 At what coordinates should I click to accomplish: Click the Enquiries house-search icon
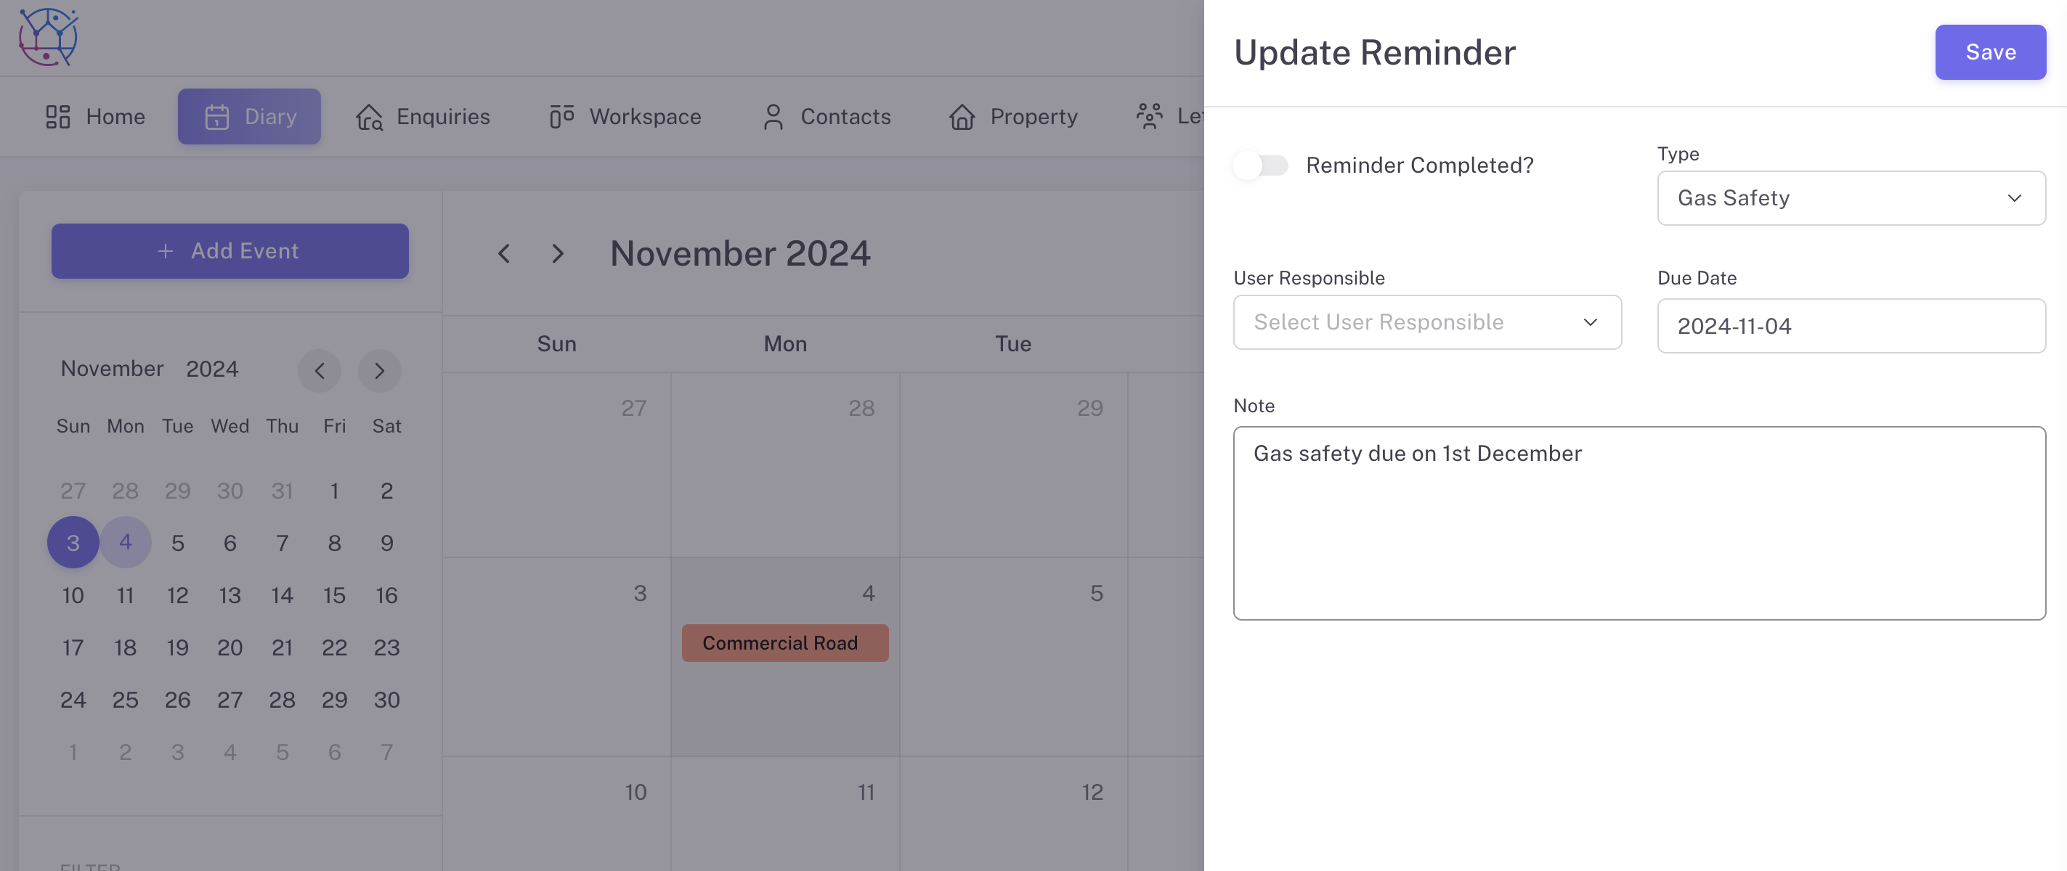coord(369,117)
